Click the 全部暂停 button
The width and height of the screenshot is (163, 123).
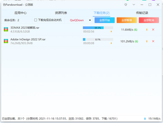pos(127,20)
